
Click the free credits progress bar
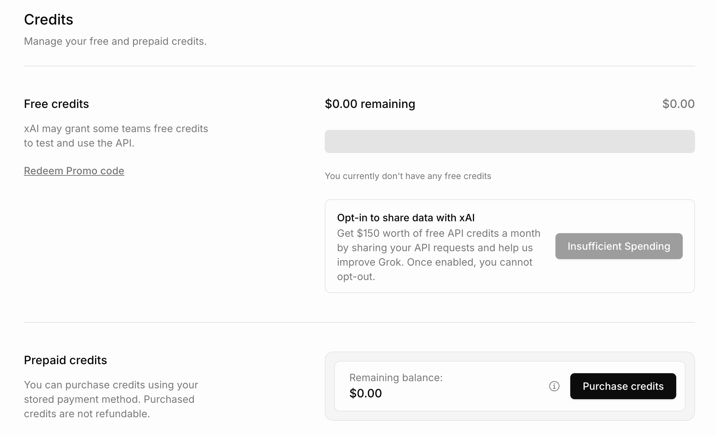point(510,141)
